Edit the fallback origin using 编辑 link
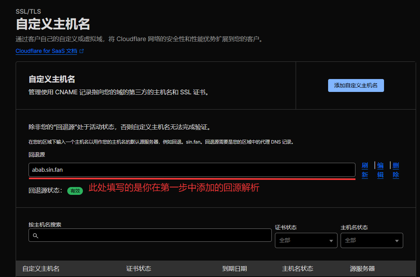Image resolution: width=420 pixels, height=277 pixels. coord(380,170)
